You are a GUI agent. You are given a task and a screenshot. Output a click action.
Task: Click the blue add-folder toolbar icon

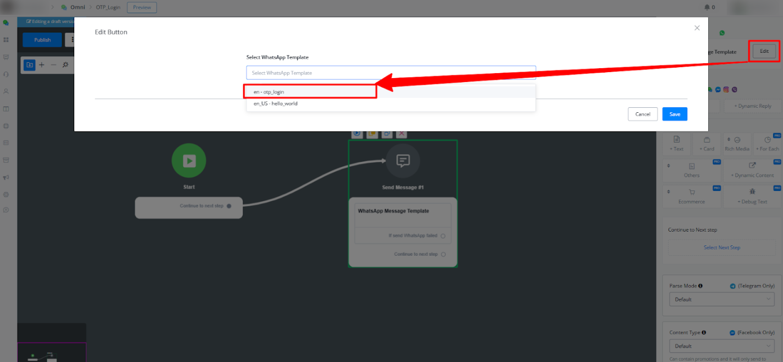[x=30, y=65]
